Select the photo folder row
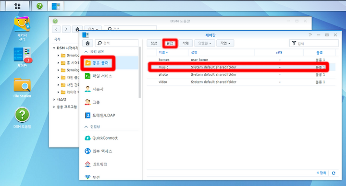This screenshot has height=186, width=346. click(x=241, y=75)
